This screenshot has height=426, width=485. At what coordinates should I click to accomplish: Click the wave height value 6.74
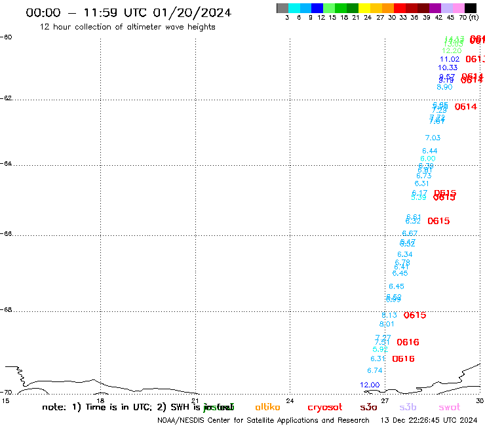point(375,370)
